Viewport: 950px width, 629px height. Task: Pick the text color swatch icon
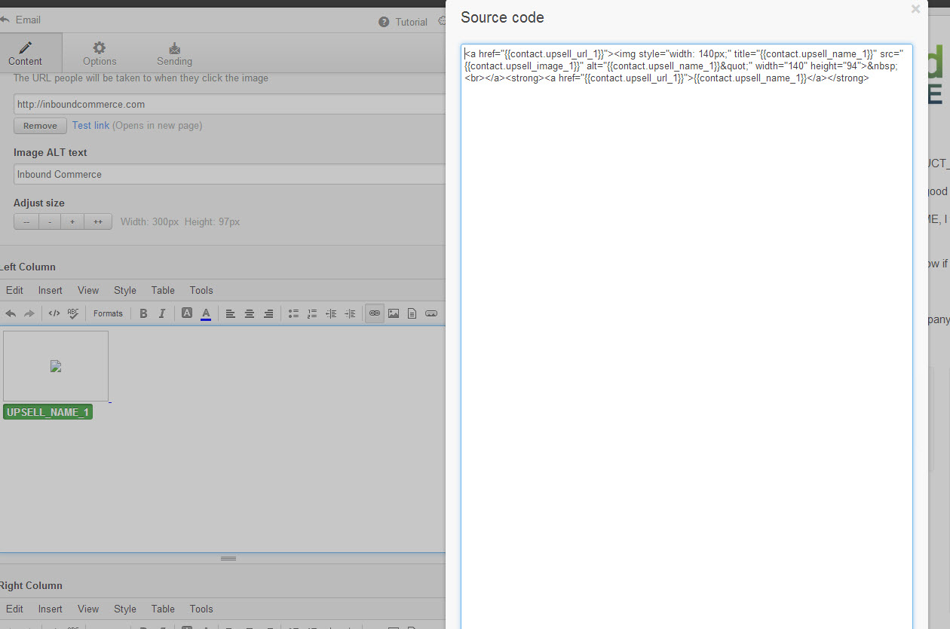coord(206,313)
